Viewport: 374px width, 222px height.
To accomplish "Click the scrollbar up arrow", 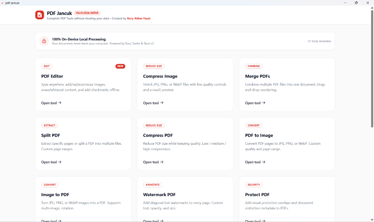I will 372,8.
